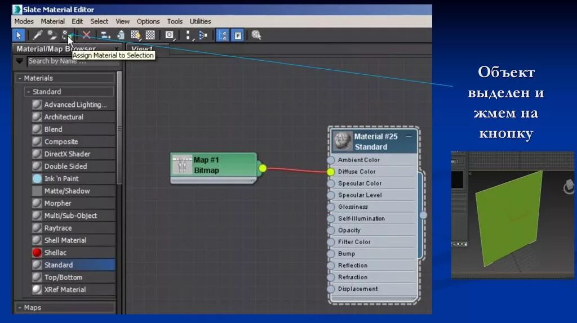Open the Utilities menu
The image size is (577, 323).
click(x=200, y=21)
